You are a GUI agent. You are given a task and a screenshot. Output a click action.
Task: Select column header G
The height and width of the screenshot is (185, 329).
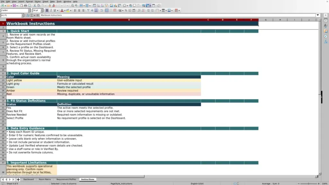[266, 20]
